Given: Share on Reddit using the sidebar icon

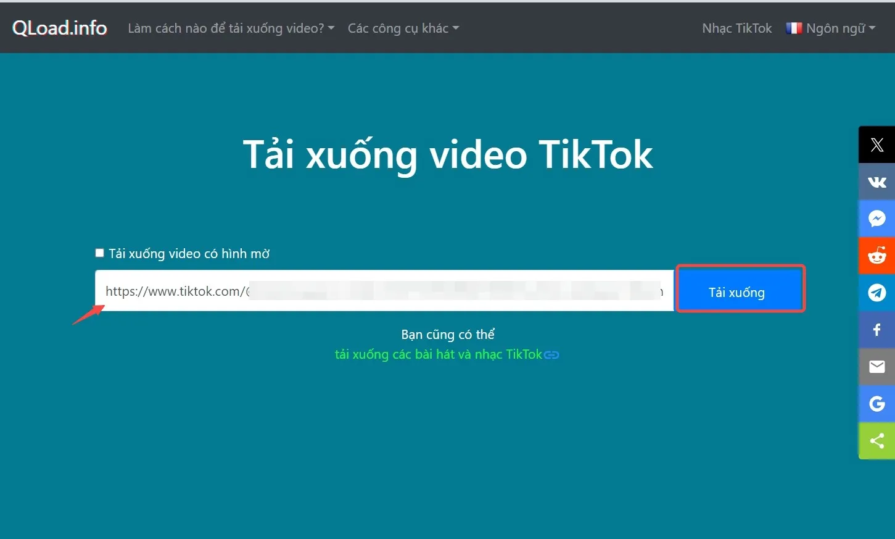Looking at the screenshot, I should click(876, 256).
